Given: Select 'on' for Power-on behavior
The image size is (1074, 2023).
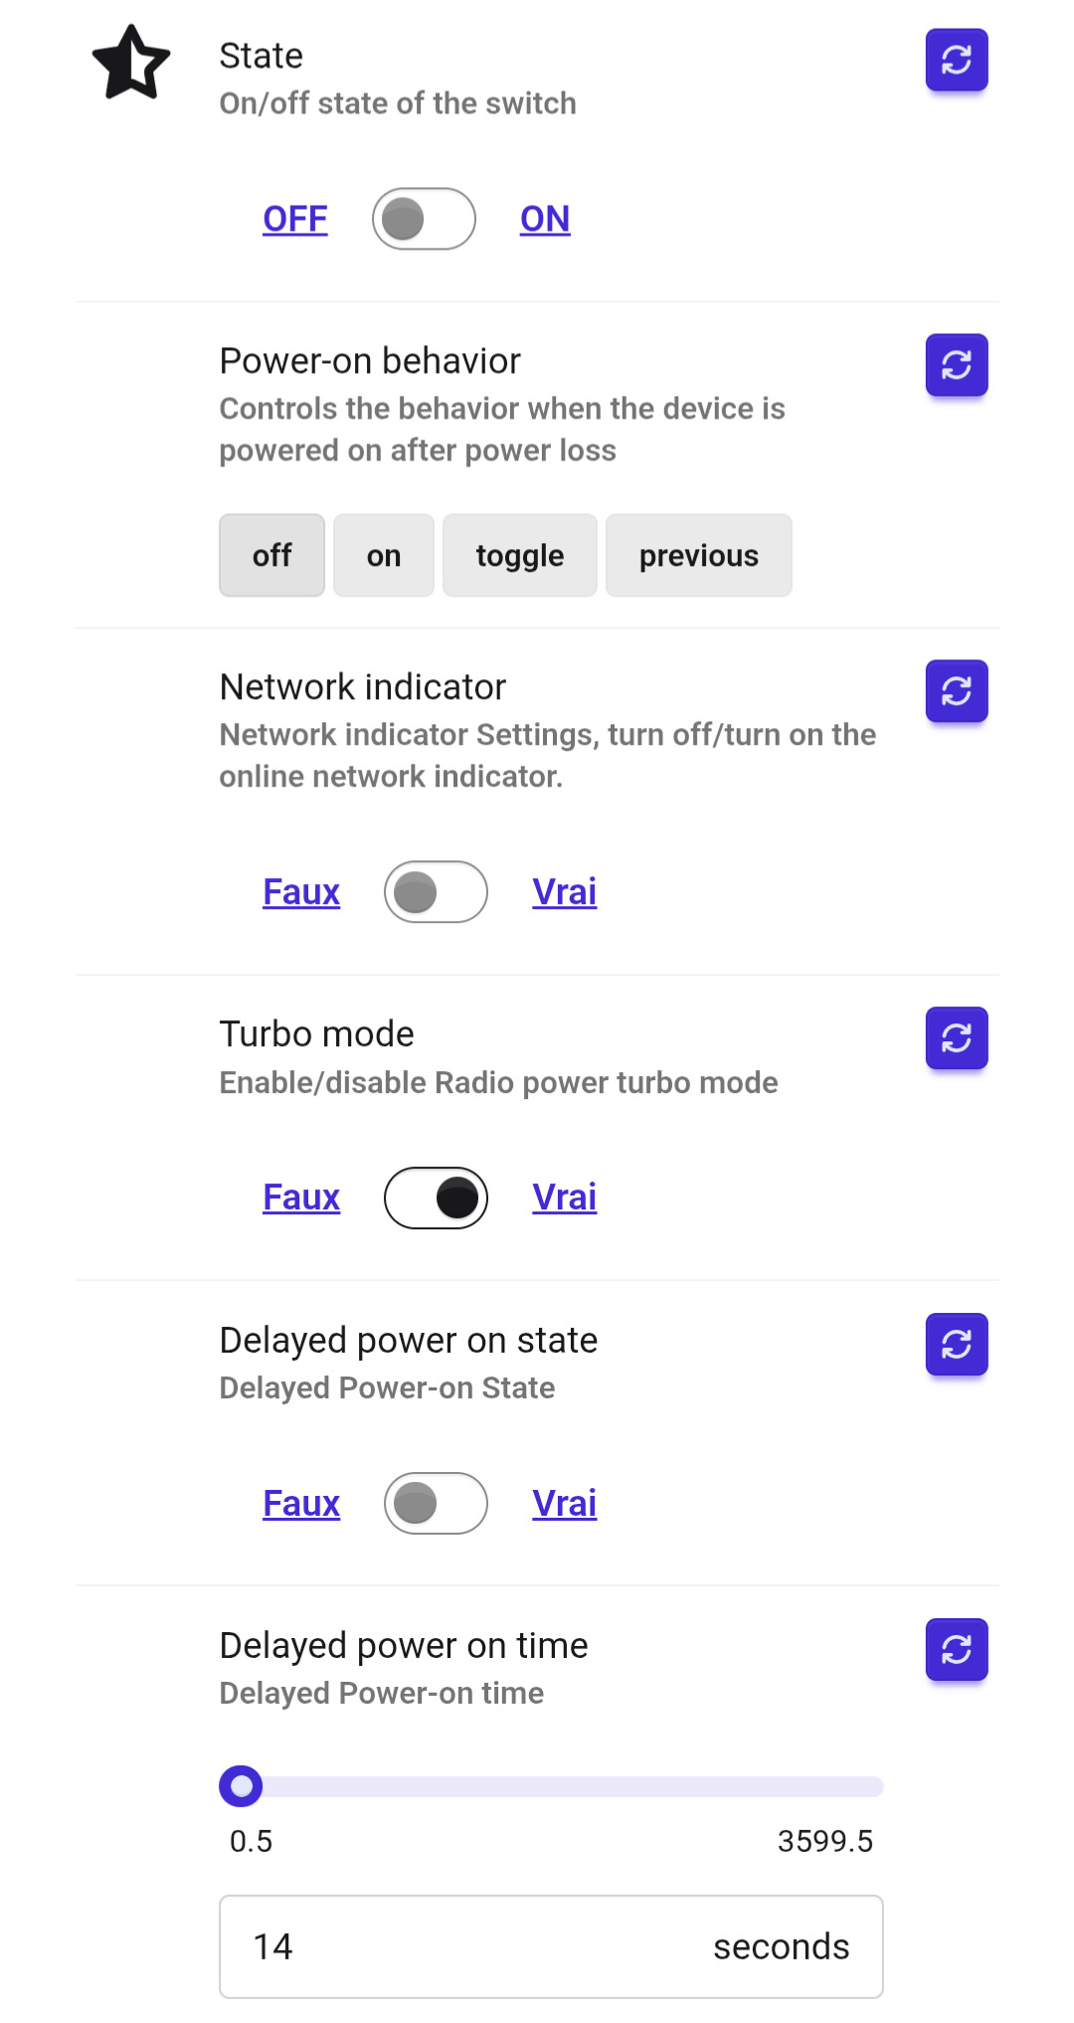Looking at the screenshot, I should tap(383, 555).
